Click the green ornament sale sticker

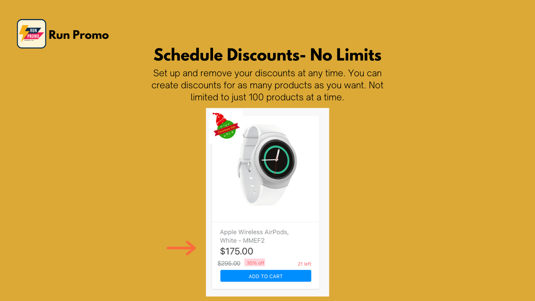[226, 130]
